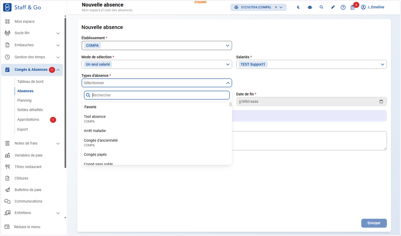This screenshot has height=236, width=401.
Task: Click the Rechercher search field
Action: 157,95
